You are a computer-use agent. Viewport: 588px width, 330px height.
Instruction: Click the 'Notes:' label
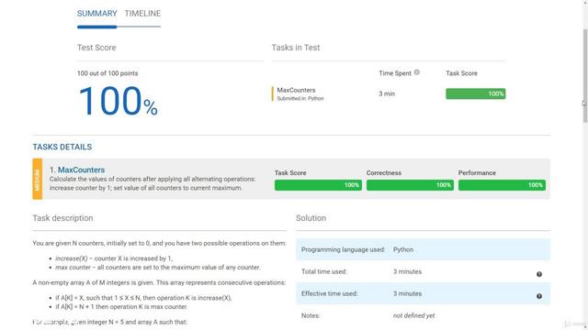(311, 315)
